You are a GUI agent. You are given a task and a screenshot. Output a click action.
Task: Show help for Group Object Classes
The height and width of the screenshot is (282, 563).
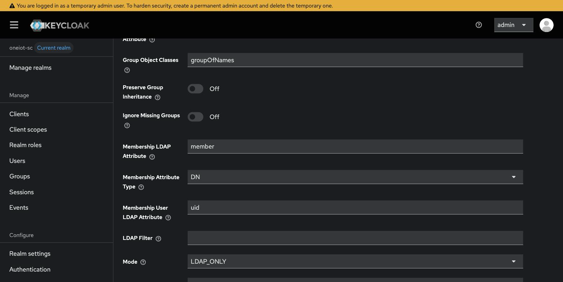127,70
